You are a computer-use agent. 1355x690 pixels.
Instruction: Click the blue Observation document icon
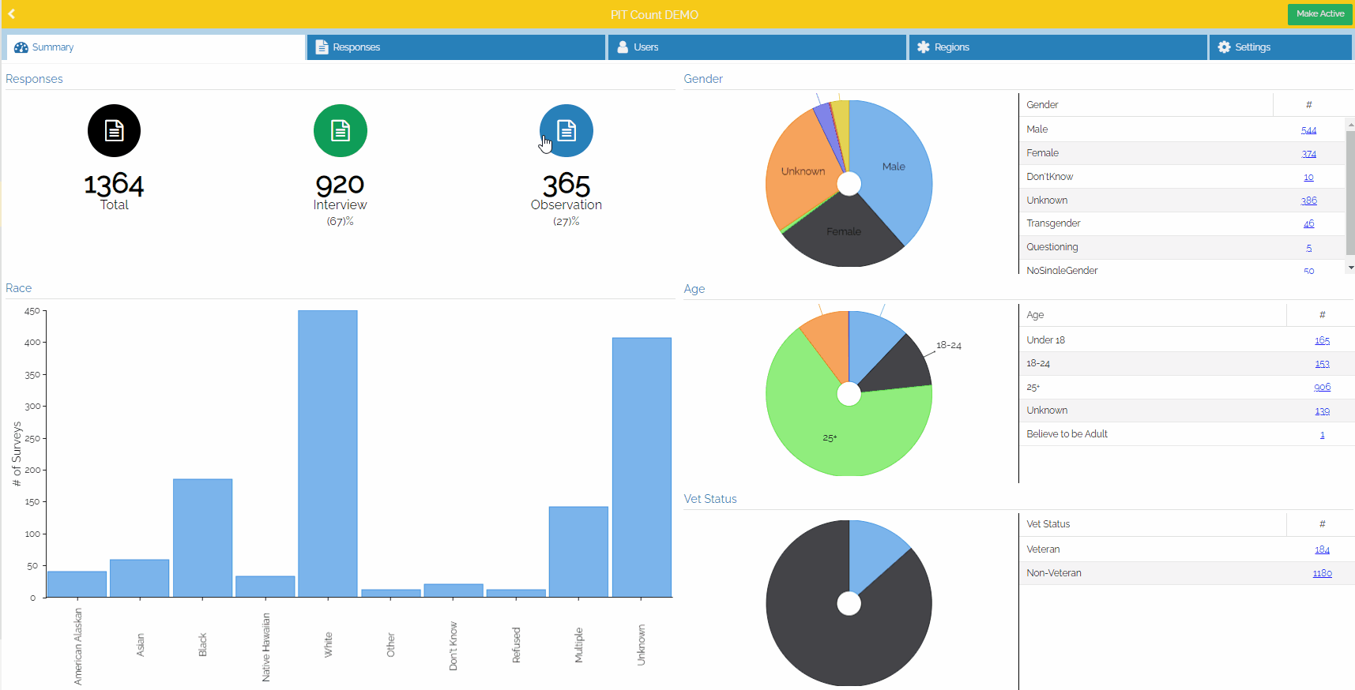tap(566, 130)
